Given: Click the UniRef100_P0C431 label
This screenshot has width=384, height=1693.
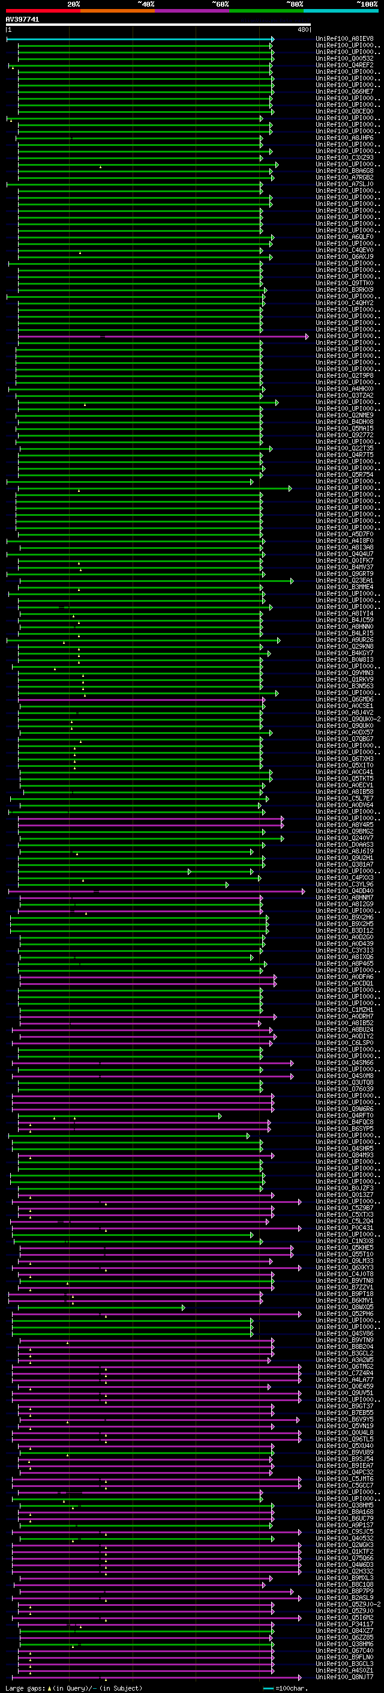Looking at the screenshot, I should coord(344,1228).
